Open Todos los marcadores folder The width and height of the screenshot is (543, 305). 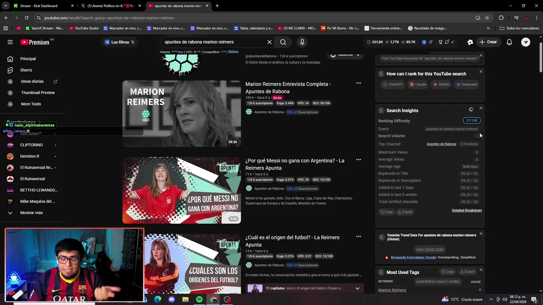(x=520, y=28)
